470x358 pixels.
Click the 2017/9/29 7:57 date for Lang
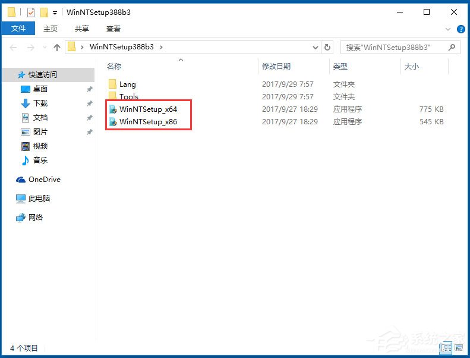point(288,84)
